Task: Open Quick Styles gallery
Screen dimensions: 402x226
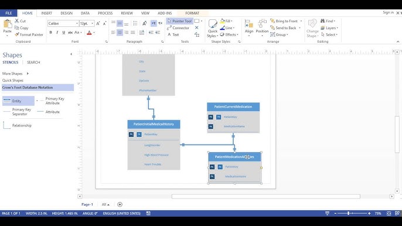Action: (x=213, y=29)
